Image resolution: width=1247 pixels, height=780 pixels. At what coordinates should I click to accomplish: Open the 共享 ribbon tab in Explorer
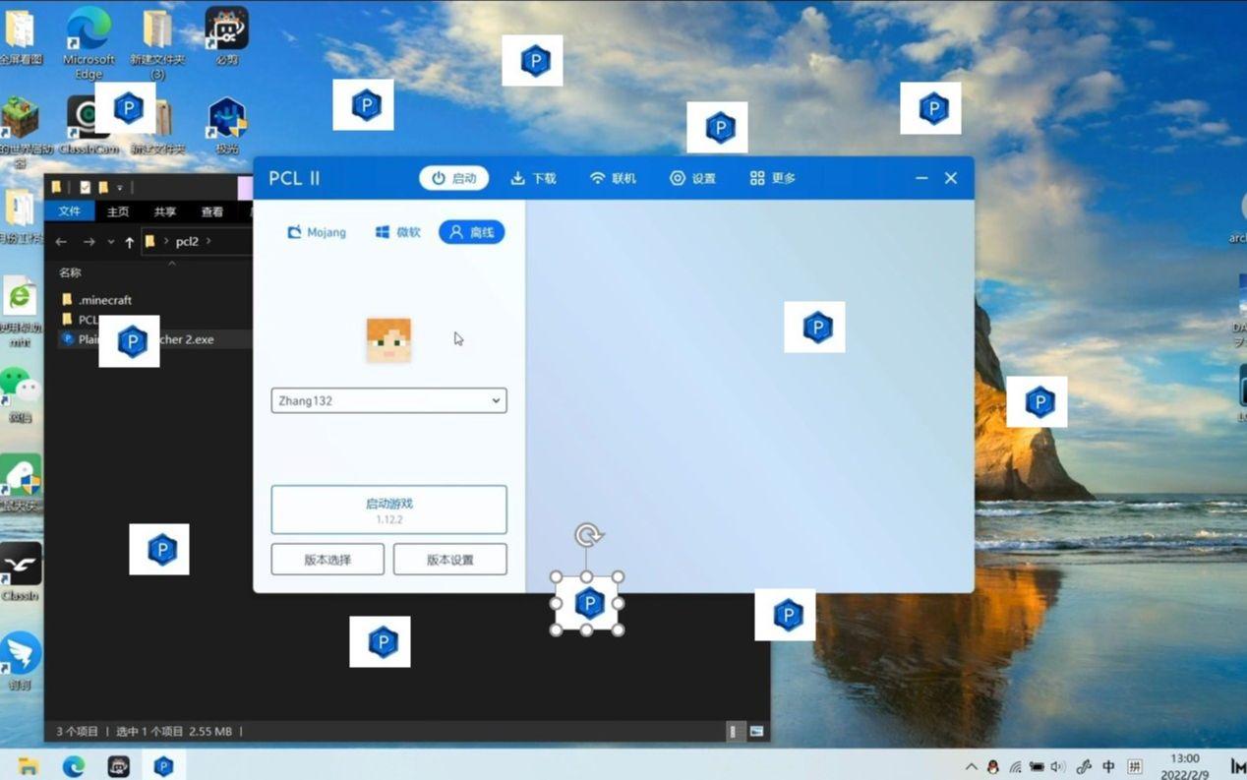click(165, 211)
